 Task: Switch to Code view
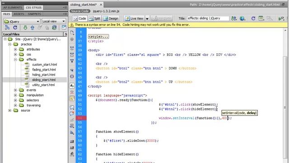[79, 19]
